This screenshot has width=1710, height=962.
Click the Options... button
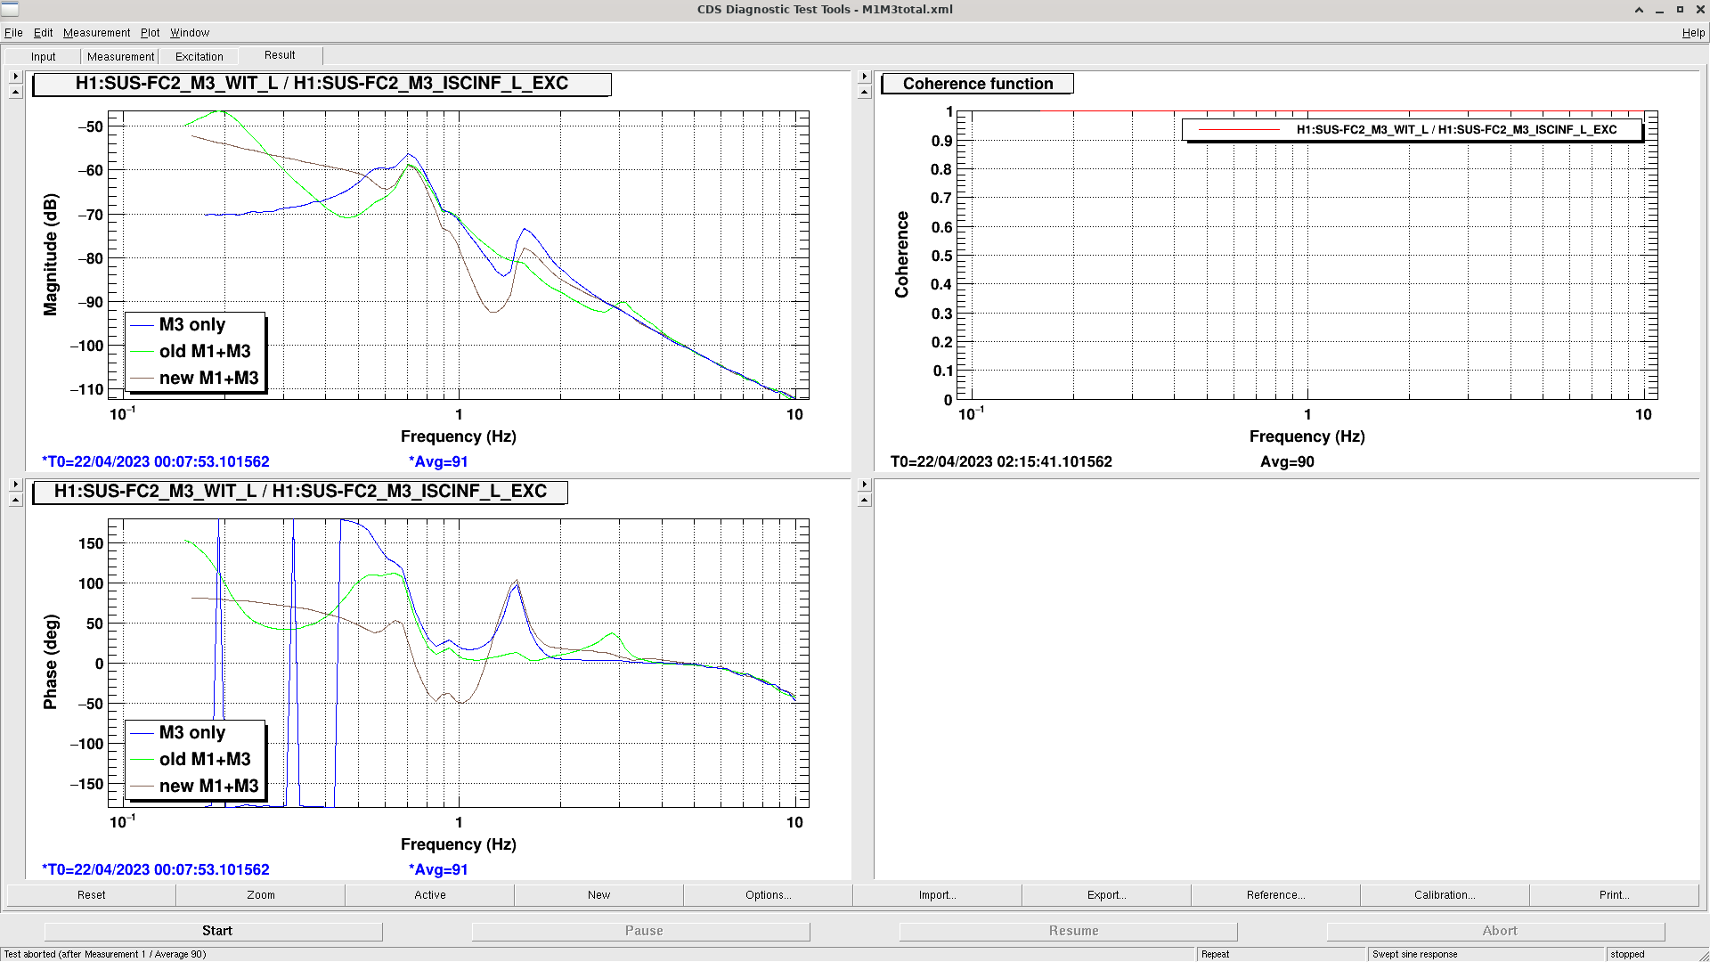(768, 895)
